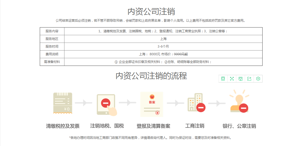
Task: Click the receipt icon above 清缴税控及发票
Action: [63, 103]
